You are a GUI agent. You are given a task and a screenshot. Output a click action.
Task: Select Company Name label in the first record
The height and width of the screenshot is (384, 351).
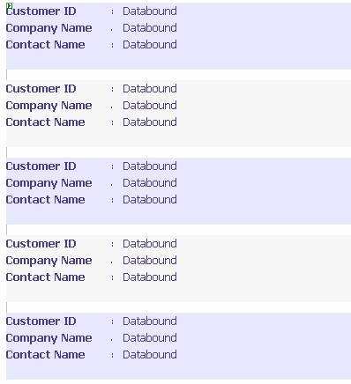click(x=49, y=28)
